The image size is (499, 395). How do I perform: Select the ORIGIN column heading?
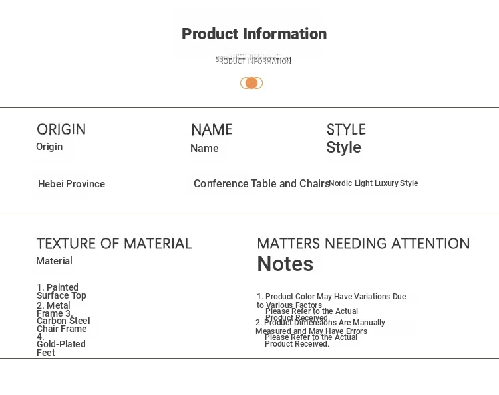coord(61,129)
